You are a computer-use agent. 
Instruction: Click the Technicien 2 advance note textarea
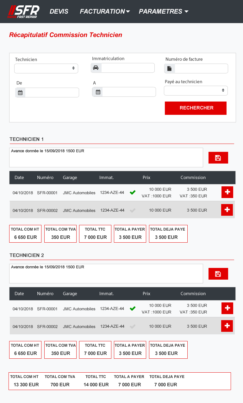(106, 274)
